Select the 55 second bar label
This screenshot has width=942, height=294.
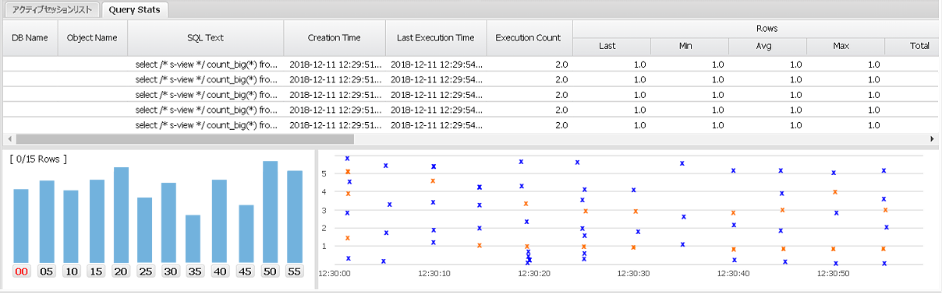pyautogui.click(x=294, y=272)
